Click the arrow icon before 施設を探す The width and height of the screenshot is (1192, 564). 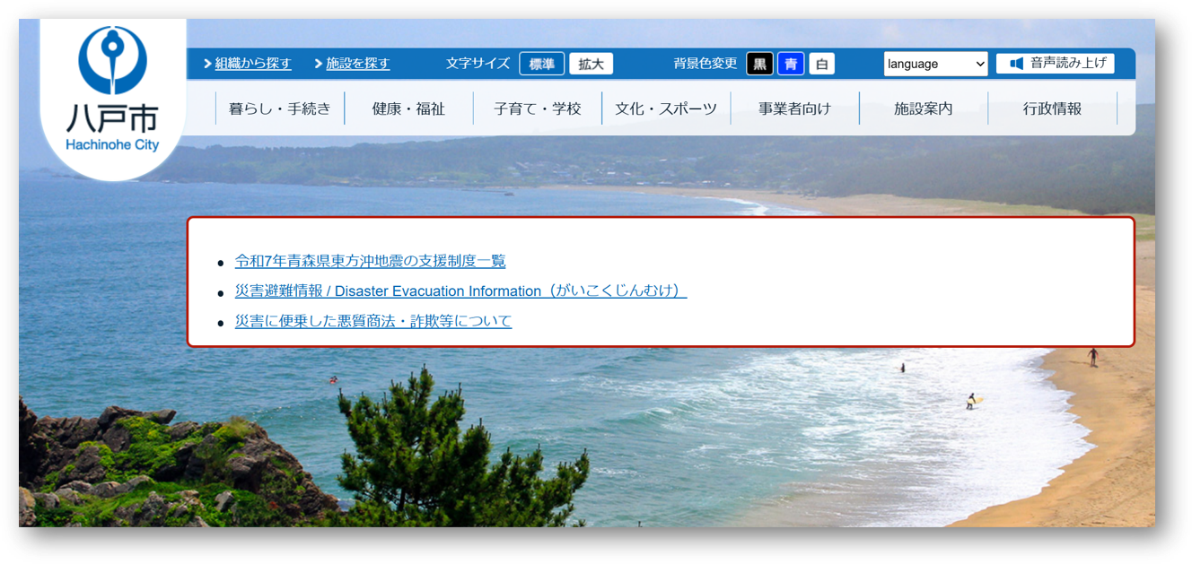point(319,64)
